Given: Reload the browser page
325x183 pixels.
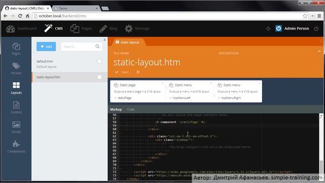Looking at the screenshot, I should [20, 16].
